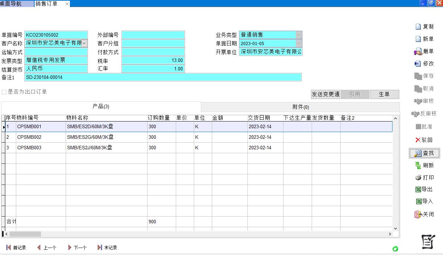Toggle the 是否为出口订单 checkbox
The height and width of the screenshot is (255, 443).
coord(4,92)
